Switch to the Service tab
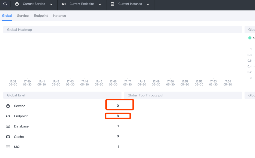The image size is (255, 158). pyautogui.click(x=23, y=16)
